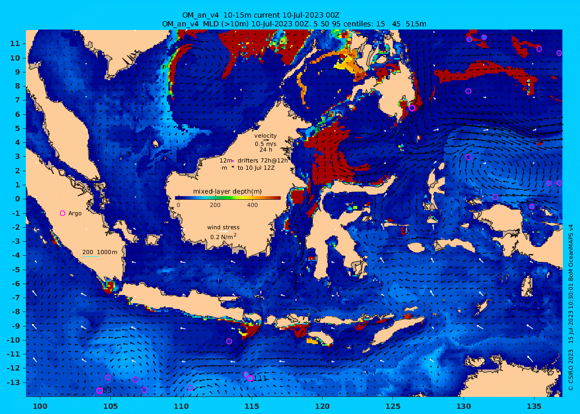
Task: Click the 'MLD (>10m)' centiles title line
Action: 294,24
